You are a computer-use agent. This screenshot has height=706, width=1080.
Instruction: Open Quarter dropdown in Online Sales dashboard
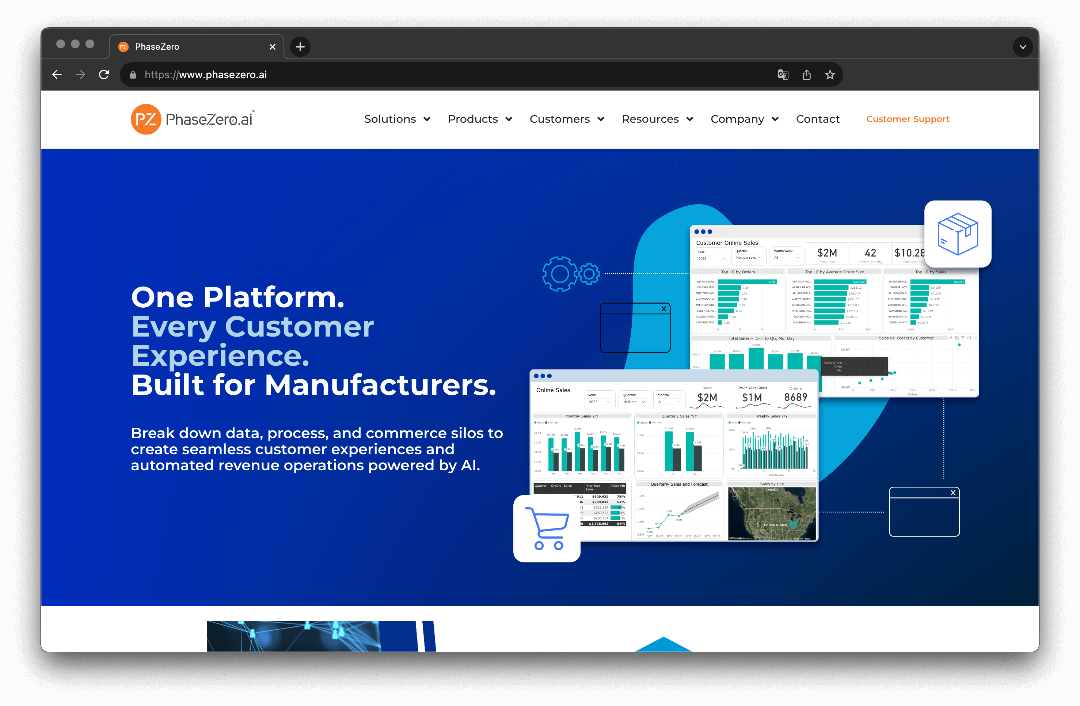[634, 402]
